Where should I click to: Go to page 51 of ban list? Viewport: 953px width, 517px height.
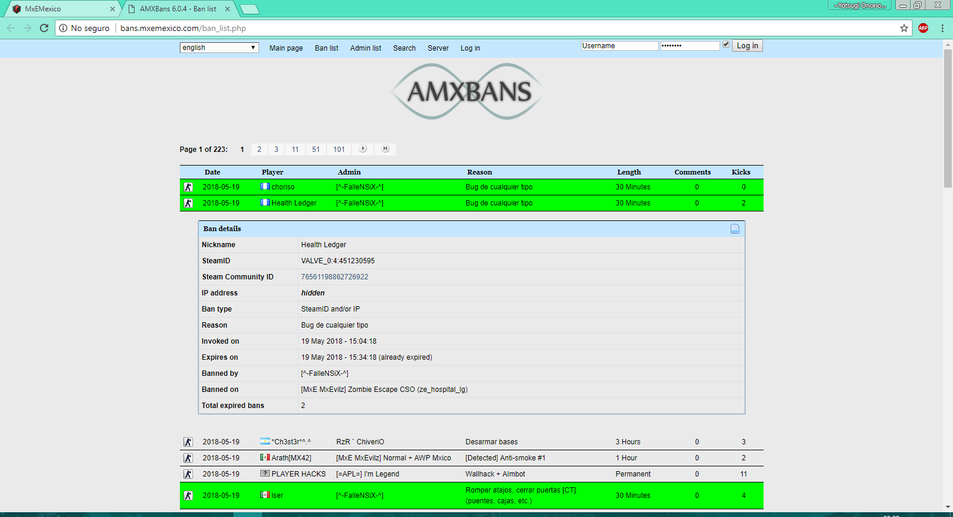(316, 150)
